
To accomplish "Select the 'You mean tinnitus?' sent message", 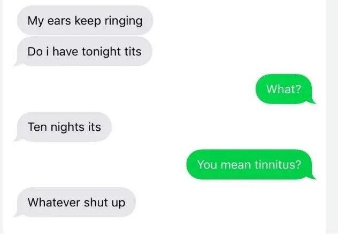I will point(251,164).
